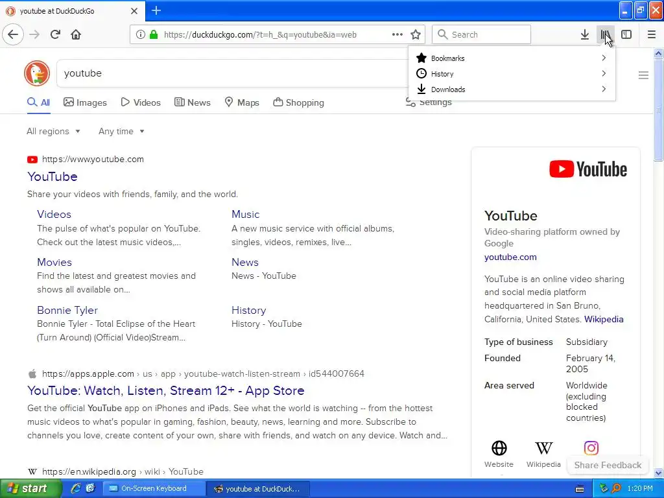
Task: Click the page scrollbar down arrow
Action: (658, 473)
